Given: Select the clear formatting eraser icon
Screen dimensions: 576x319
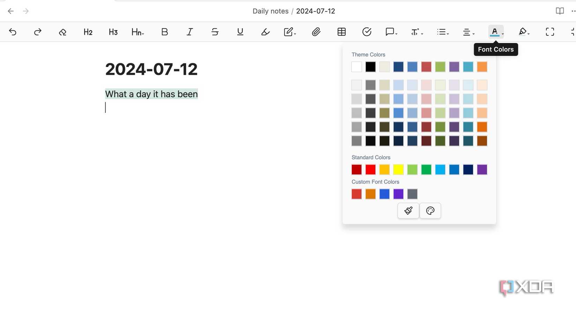Looking at the screenshot, I should [x=62, y=32].
